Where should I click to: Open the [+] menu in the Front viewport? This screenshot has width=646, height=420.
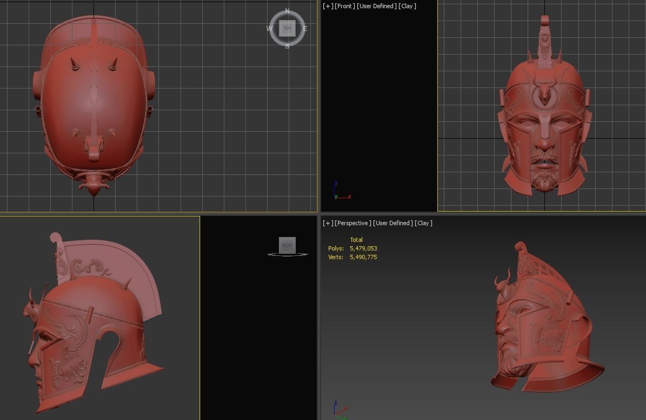pos(328,6)
